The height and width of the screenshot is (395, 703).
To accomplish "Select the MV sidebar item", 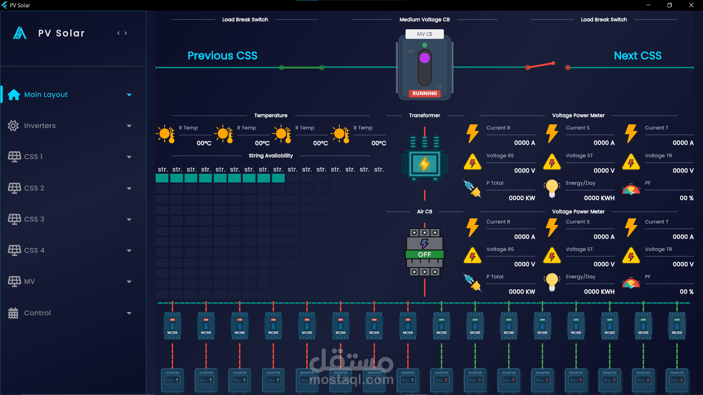I will coord(29,282).
